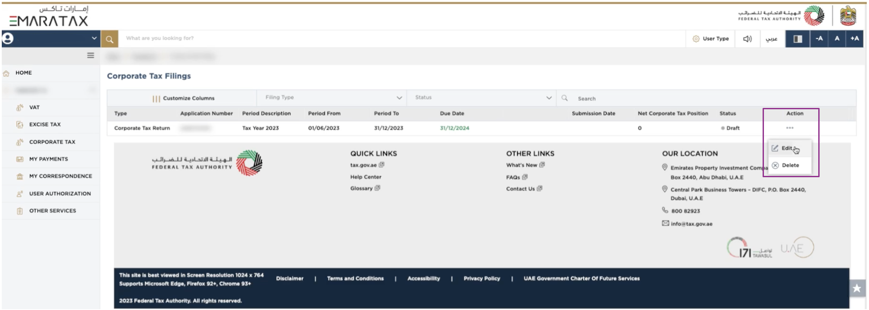Click Customize Columns button
This screenshot has width=869, height=310.
click(x=183, y=98)
